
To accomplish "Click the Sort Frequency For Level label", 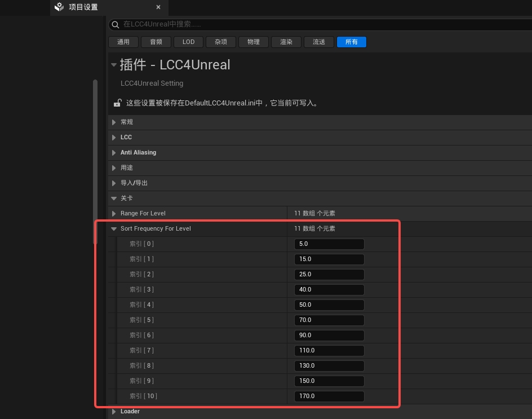I will pyautogui.click(x=156, y=229).
